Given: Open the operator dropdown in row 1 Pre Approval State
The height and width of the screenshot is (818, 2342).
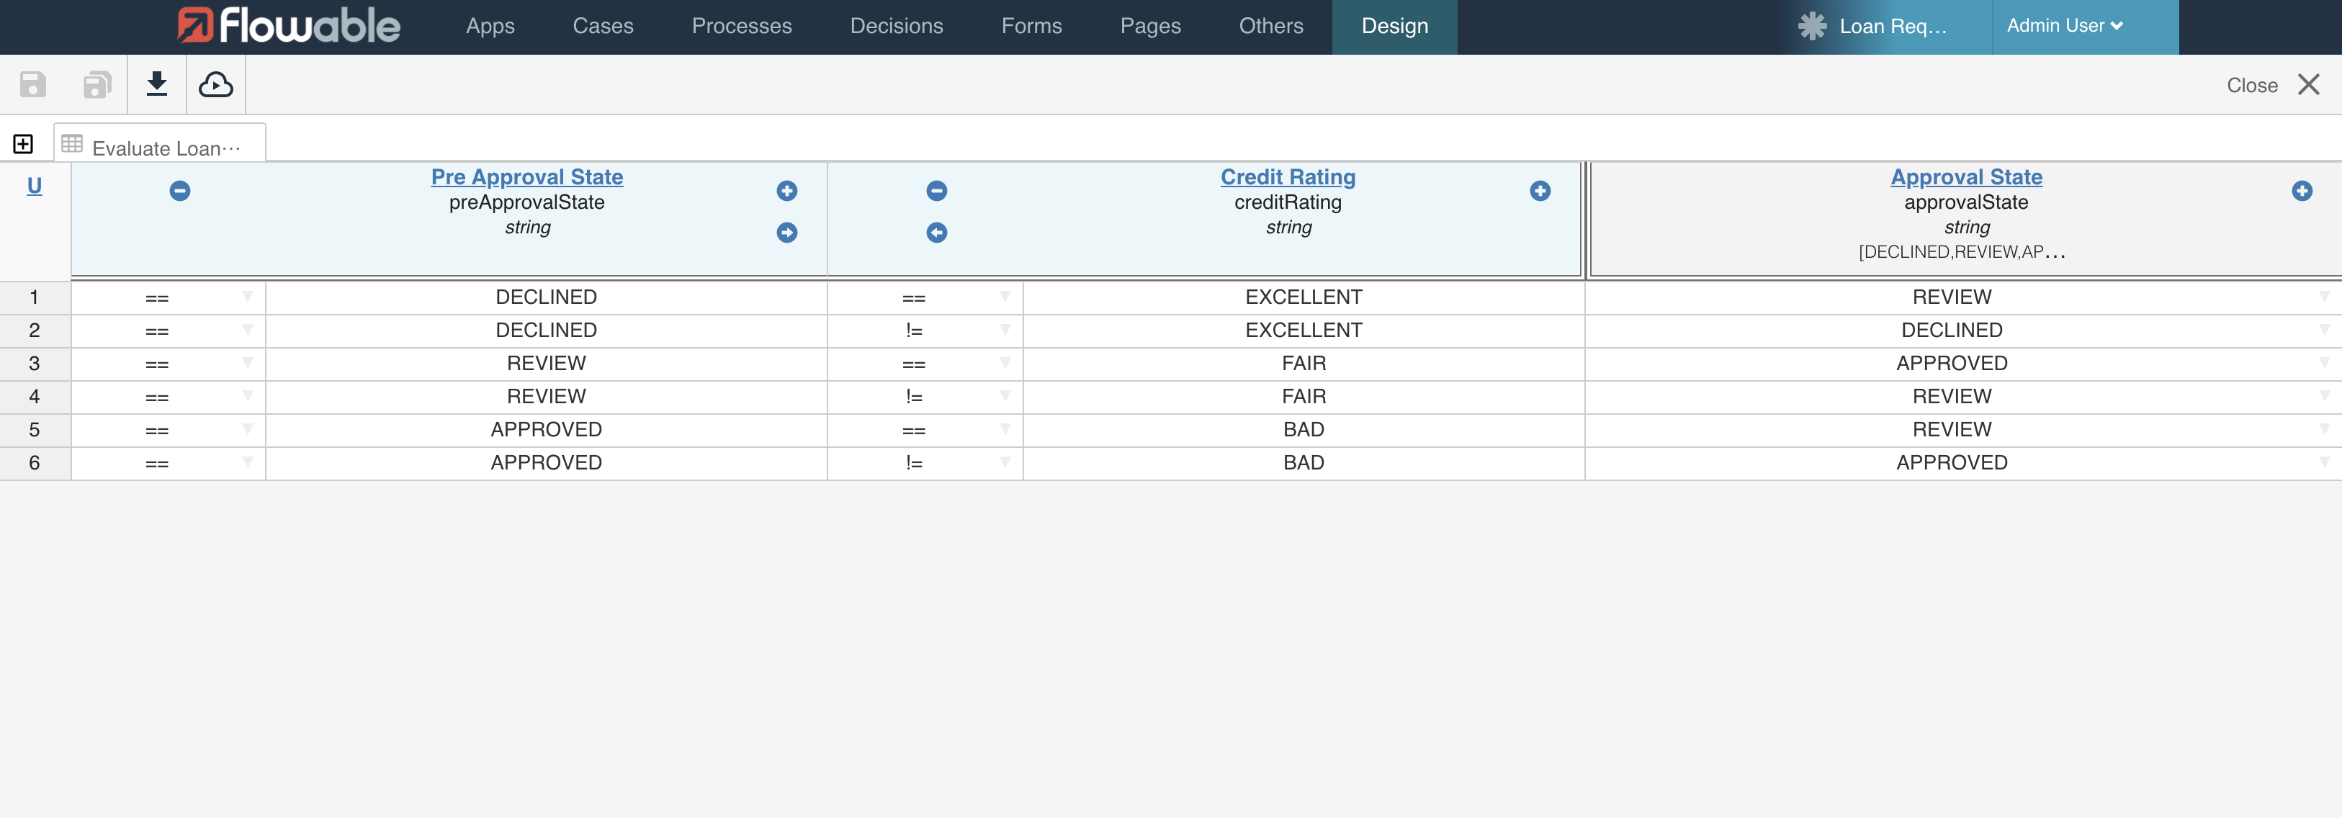Looking at the screenshot, I should tap(246, 297).
